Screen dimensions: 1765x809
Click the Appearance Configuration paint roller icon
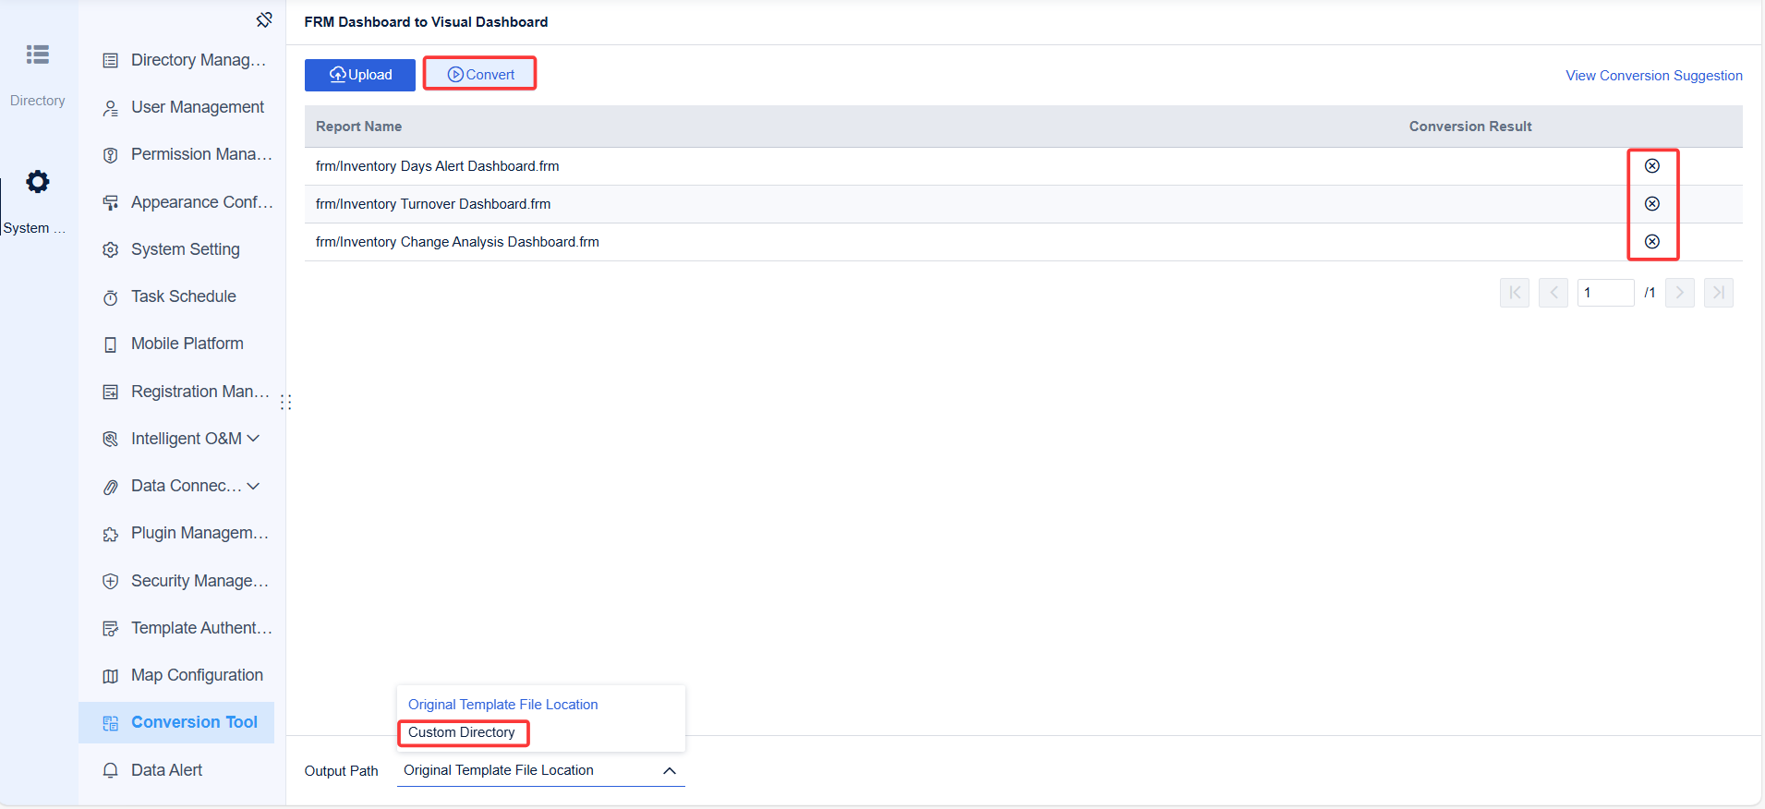click(x=111, y=203)
